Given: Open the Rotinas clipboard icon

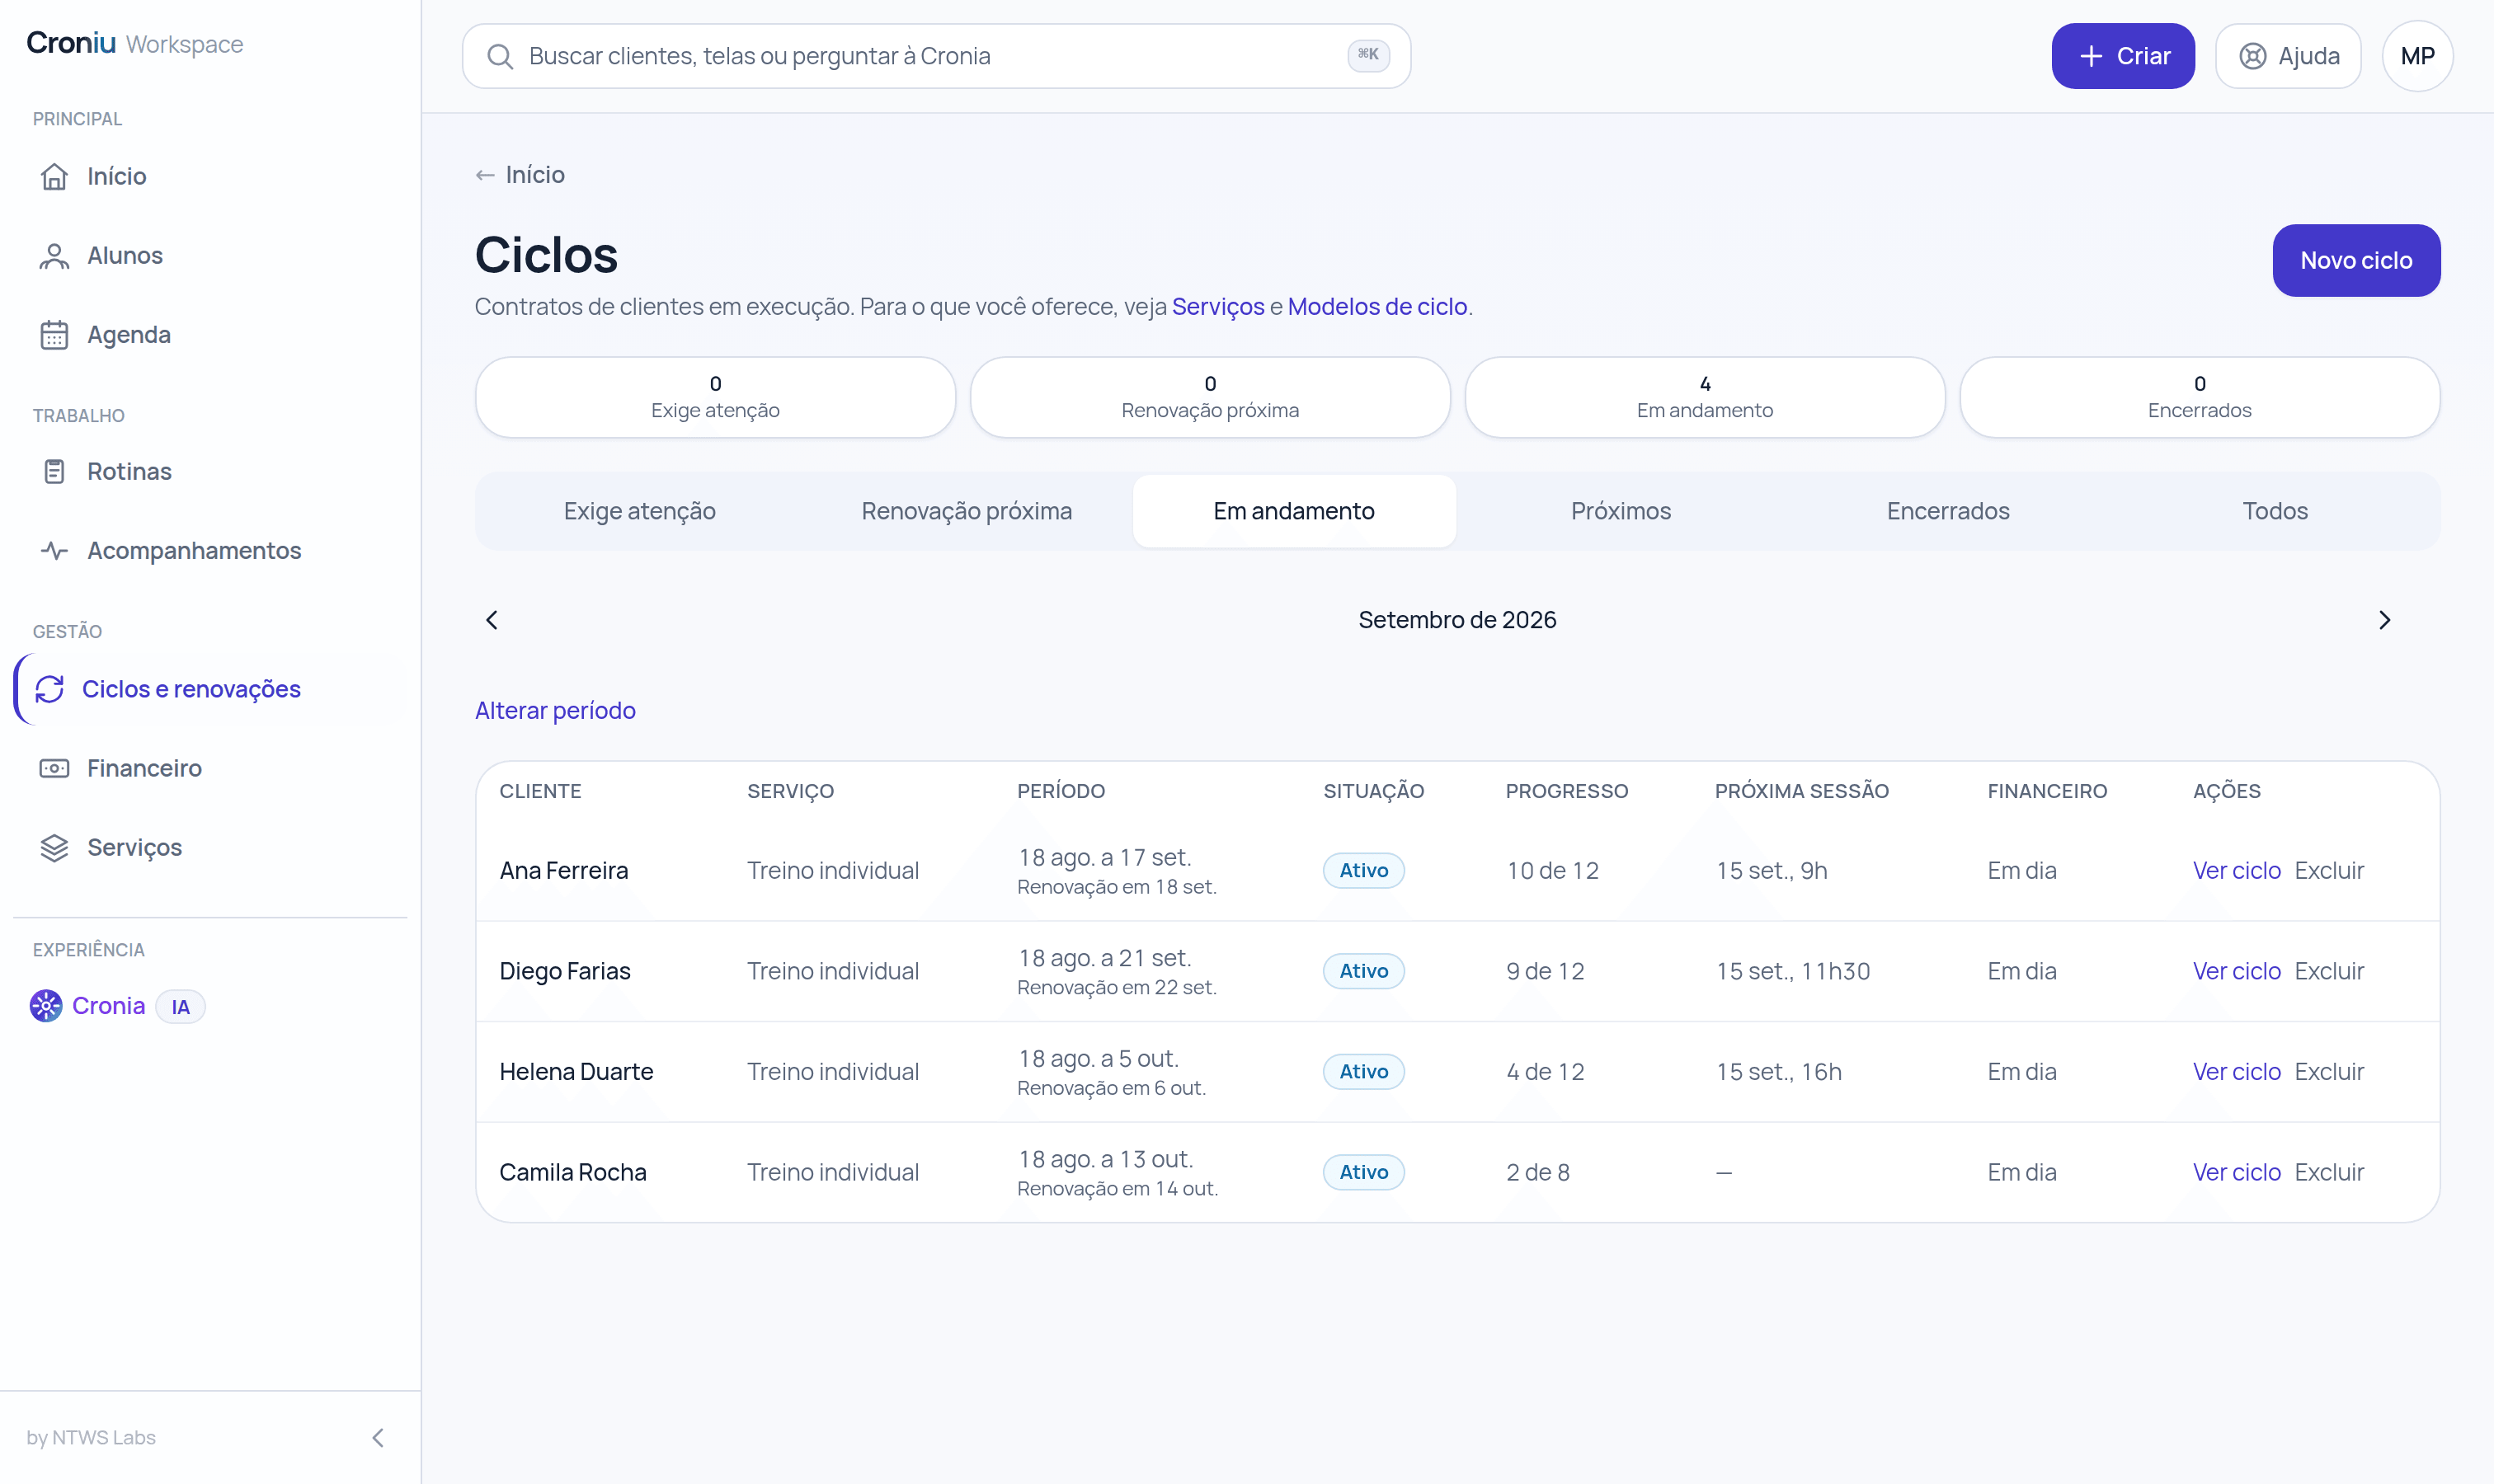Looking at the screenshot, I should click(x=54, y=471).
